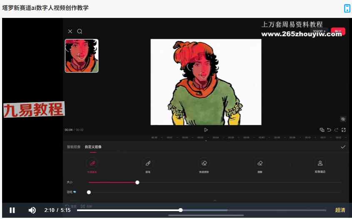Select the quick erase tool
Image resolution: width=352 pixels, height=219 pixels.
(204, 163)
